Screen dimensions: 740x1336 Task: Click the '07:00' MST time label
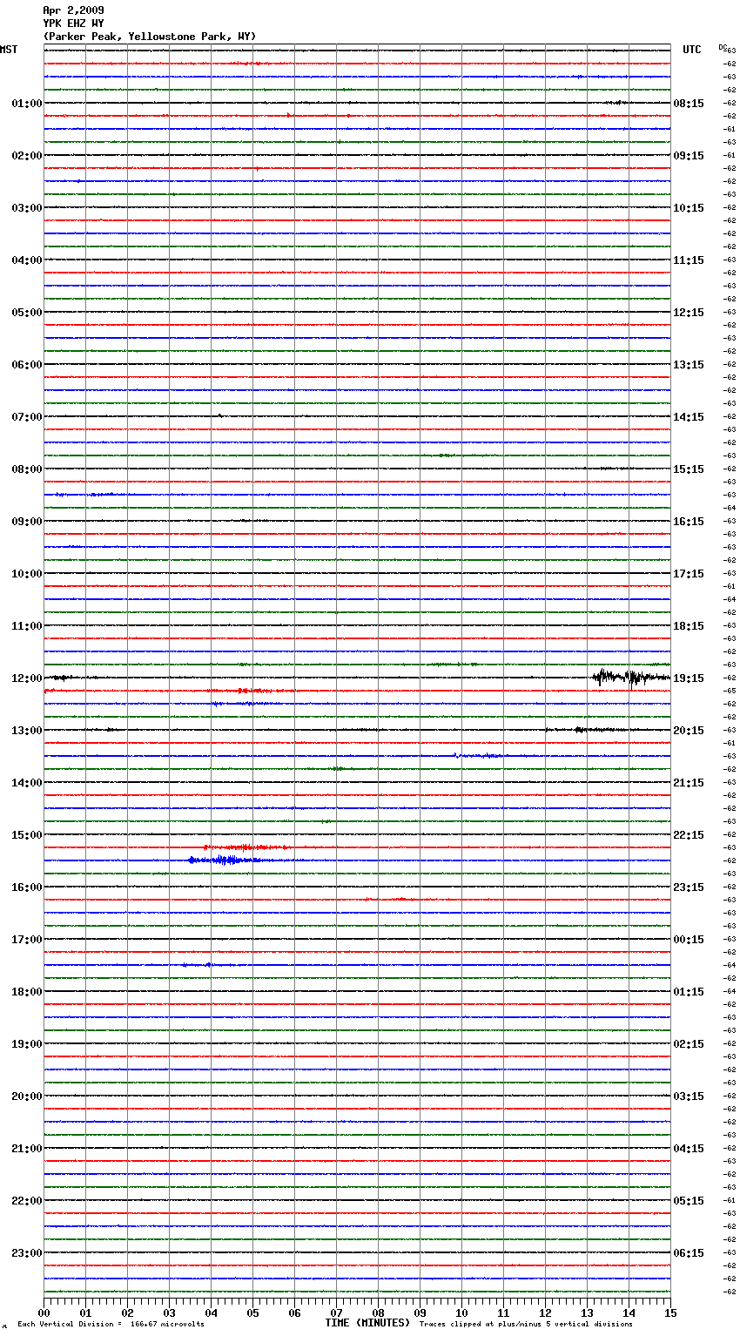[x=27, y=417]
